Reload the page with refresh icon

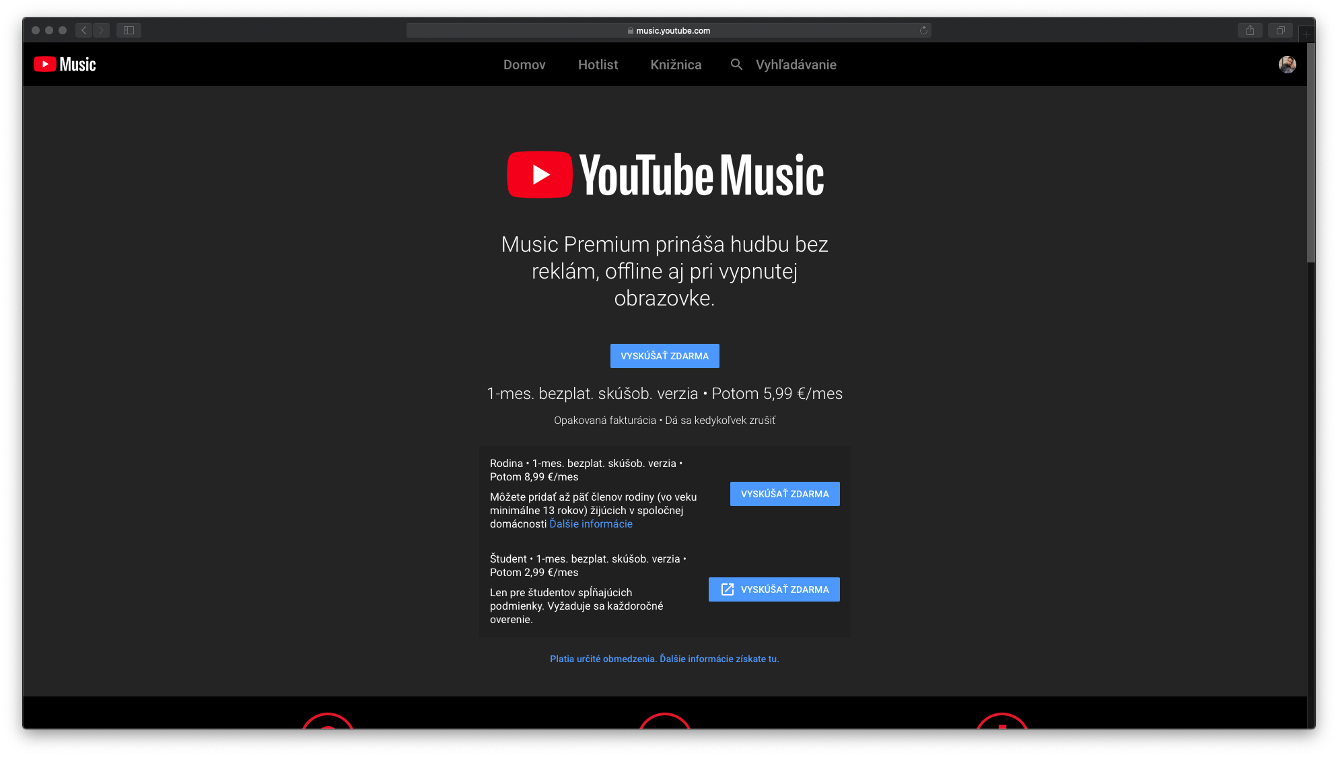click(923, 30)
